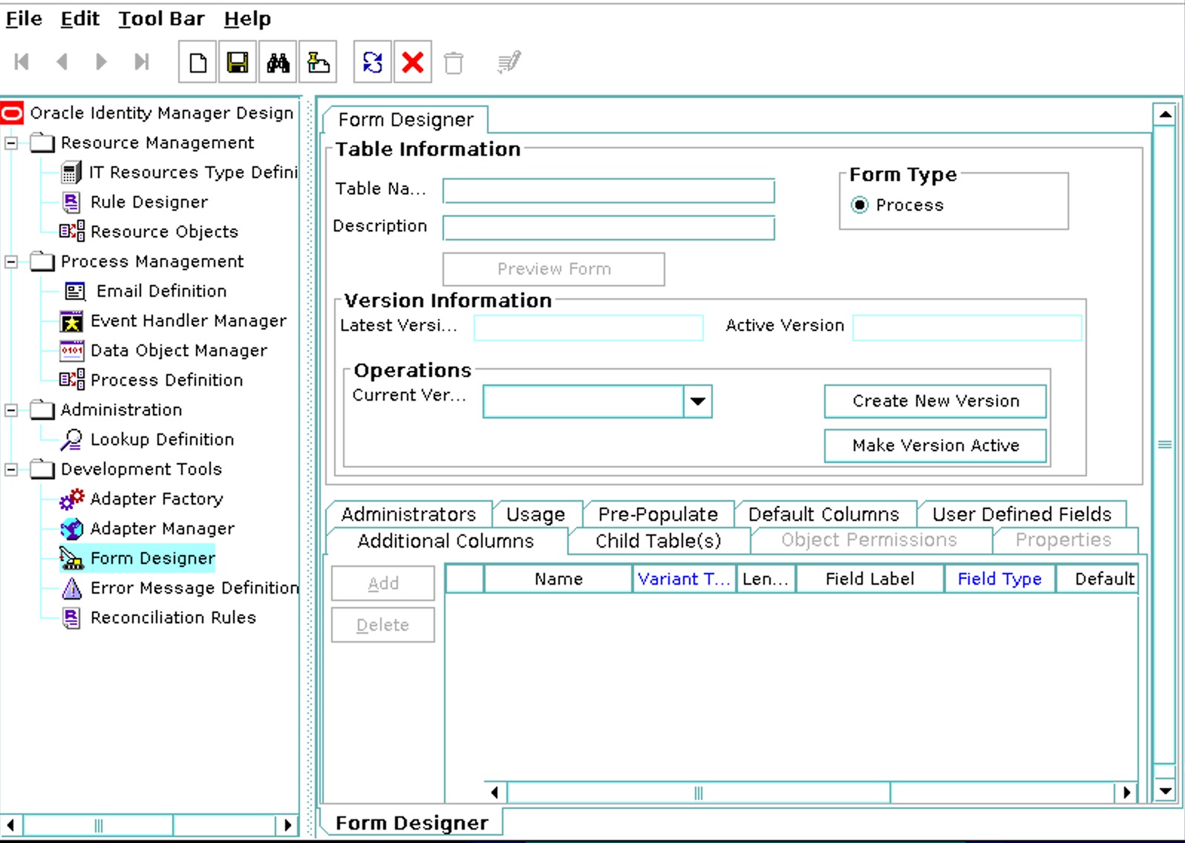Collapse the Development Tools folder
Viewport: 1185px width, 843px height.
(11, 469)
